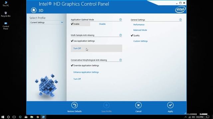This screenshot has height=119, width=213.
Task: Choose Enhance Application Settings option
Action: [x=86, y=72]
